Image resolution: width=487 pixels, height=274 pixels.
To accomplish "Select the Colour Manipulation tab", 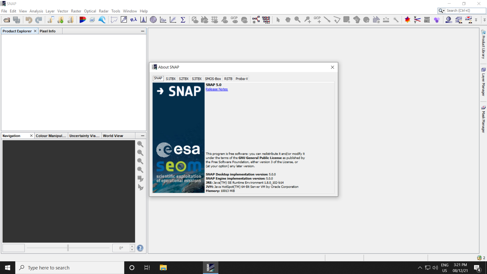I will 51,136.
